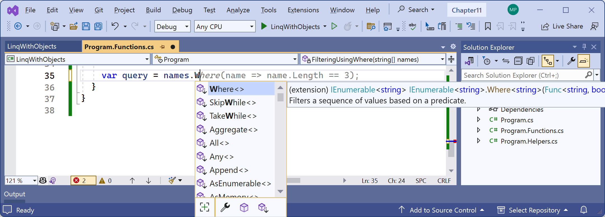
Task: Toggle Preview Selected Items in Solution Explorer
Action: pos(584,61)
